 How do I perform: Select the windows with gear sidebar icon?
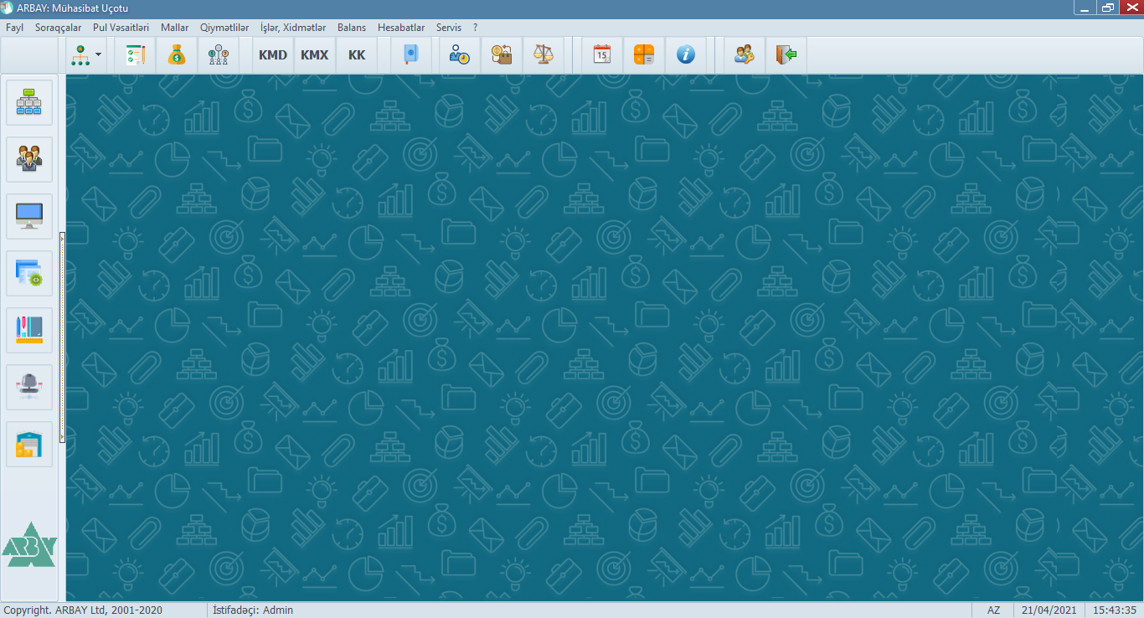point(29,273)
